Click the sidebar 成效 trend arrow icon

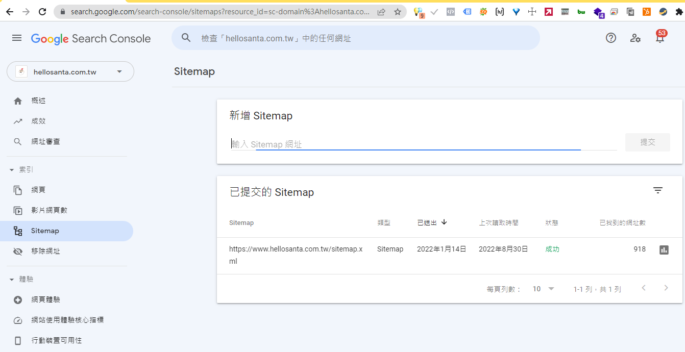(x=18, y=121)
